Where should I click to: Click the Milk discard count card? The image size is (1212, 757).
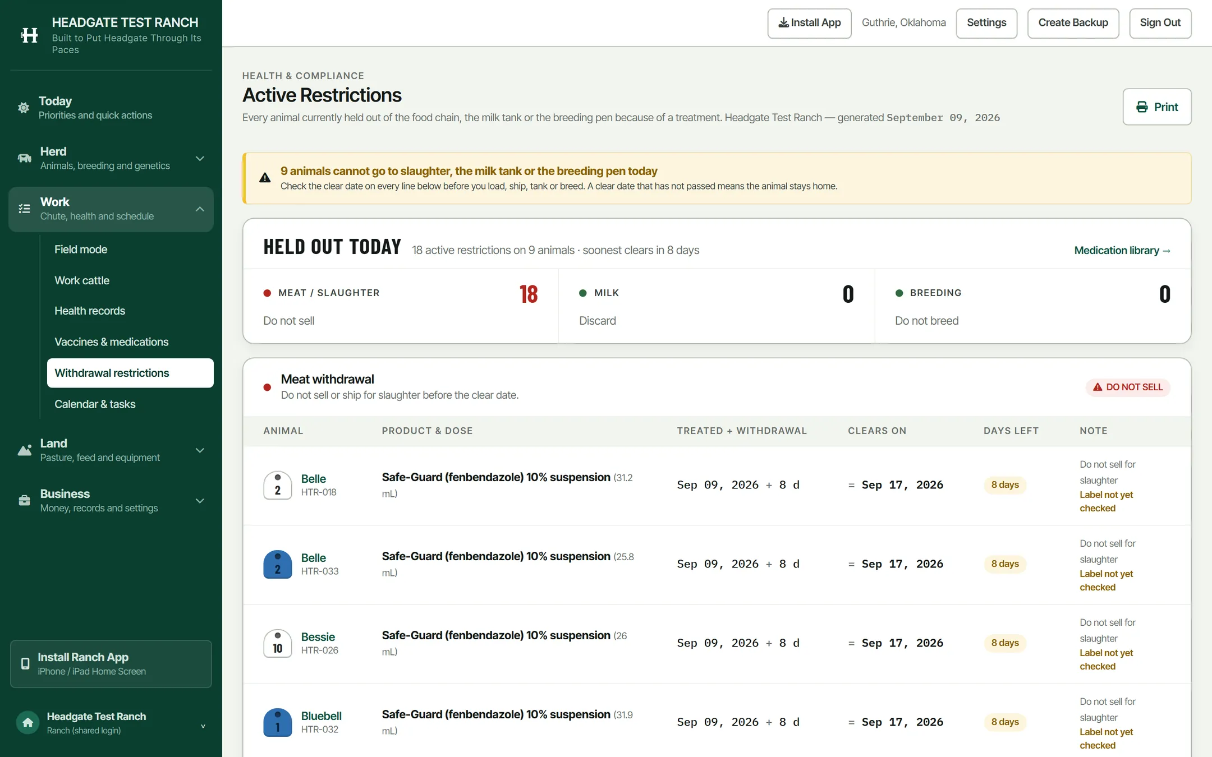717,306
